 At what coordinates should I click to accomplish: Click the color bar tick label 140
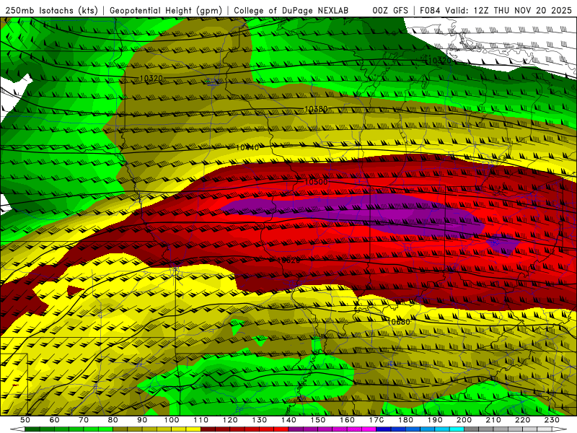click(x=289, y=420)
